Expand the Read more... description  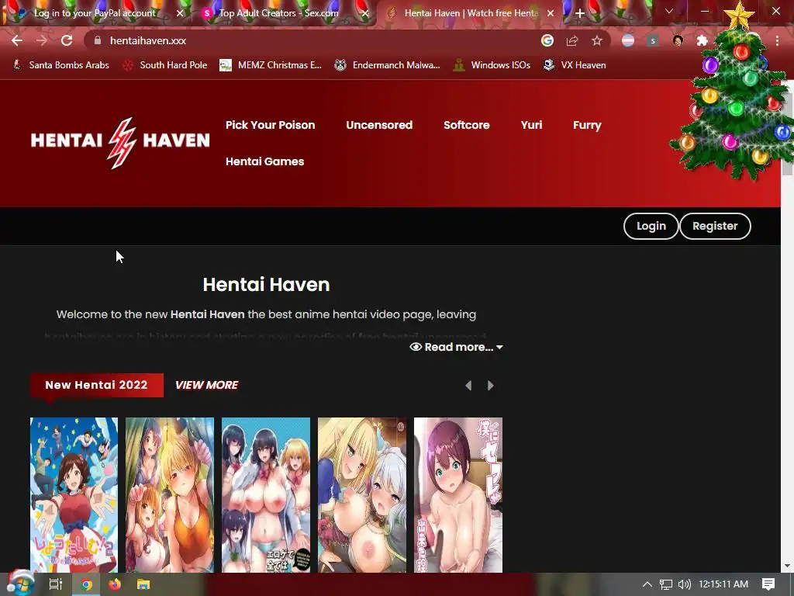(456, 347)
